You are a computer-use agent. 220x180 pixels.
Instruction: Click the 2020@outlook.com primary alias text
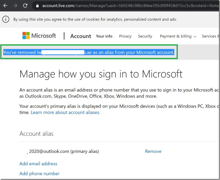[x=64, y=151]
